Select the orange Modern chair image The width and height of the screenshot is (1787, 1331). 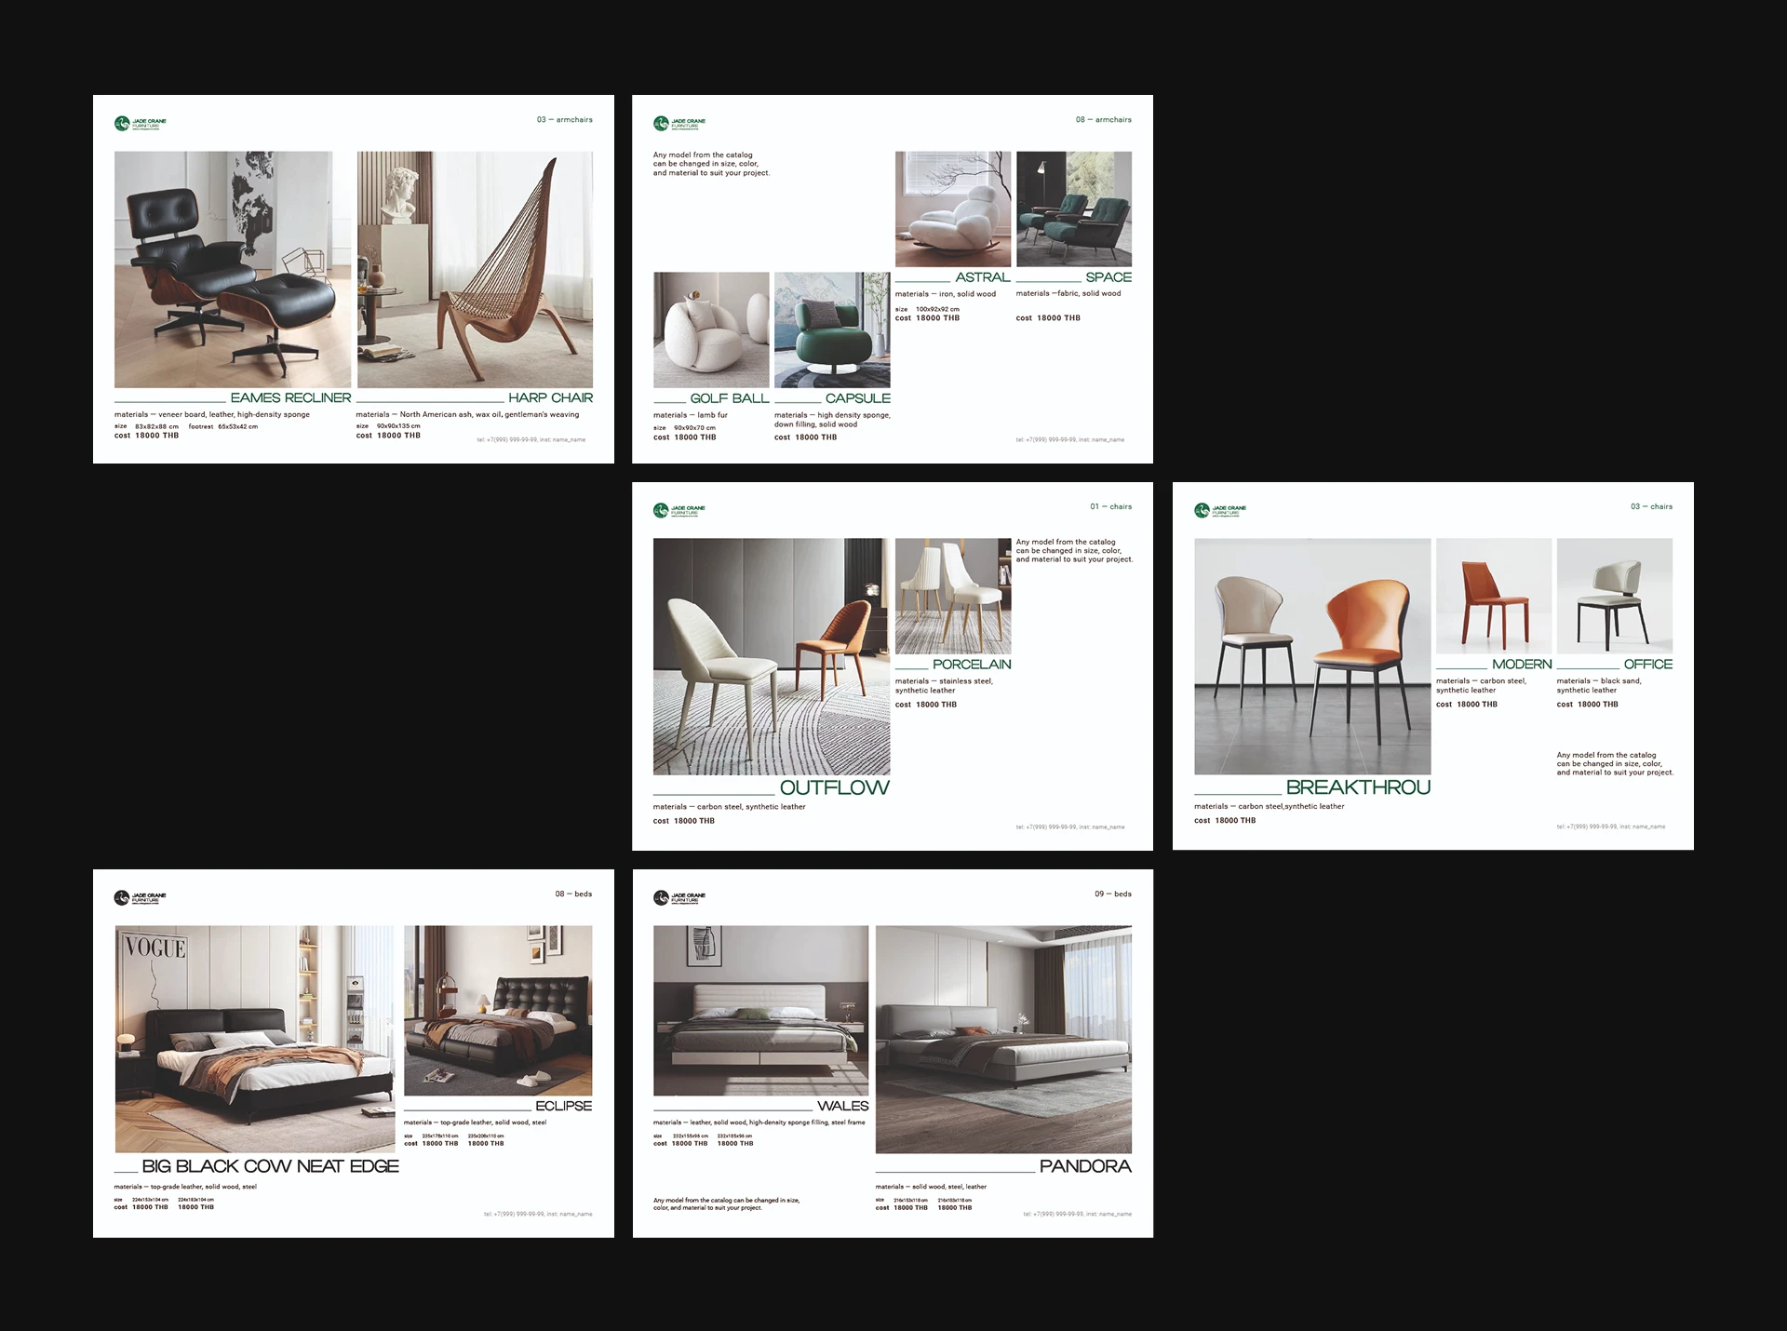1493,596
